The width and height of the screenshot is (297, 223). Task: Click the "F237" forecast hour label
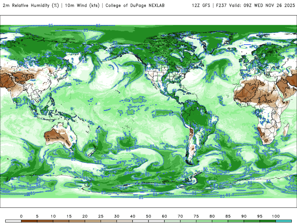coord(221,6)
